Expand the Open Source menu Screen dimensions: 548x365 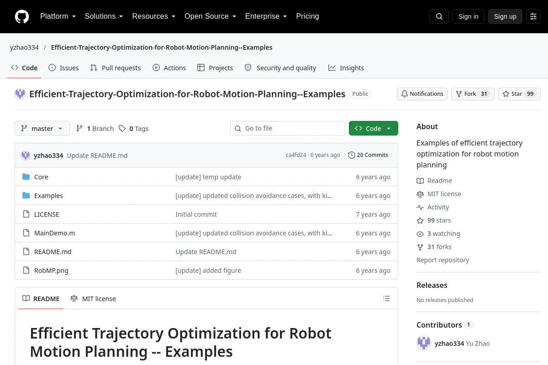[210, 16]
